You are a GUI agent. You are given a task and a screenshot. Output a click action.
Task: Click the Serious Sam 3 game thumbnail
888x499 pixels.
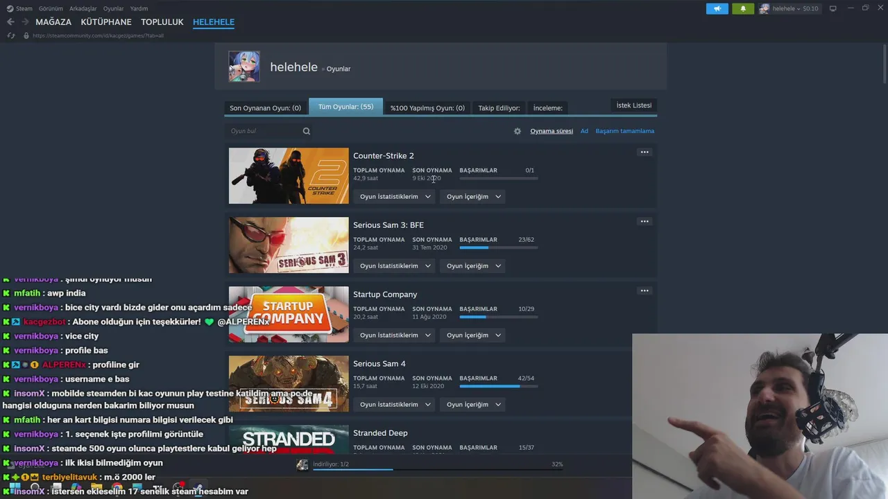tap(289, 245)
